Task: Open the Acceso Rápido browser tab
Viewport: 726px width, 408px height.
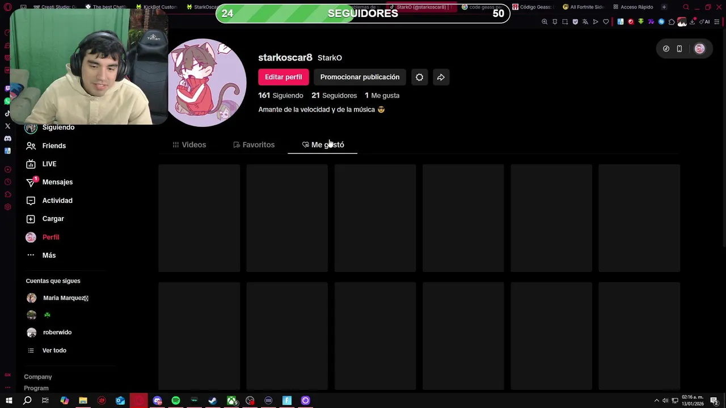Action: point(634,7)
